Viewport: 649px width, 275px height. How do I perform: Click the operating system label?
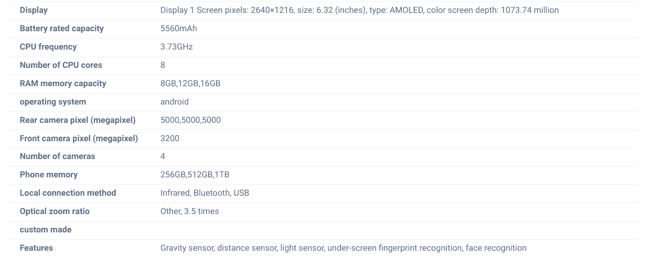point(53,102)
